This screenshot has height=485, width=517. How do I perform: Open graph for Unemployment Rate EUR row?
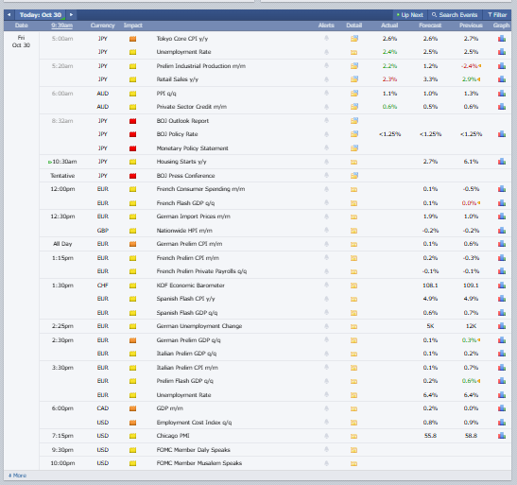click(502, 394)
